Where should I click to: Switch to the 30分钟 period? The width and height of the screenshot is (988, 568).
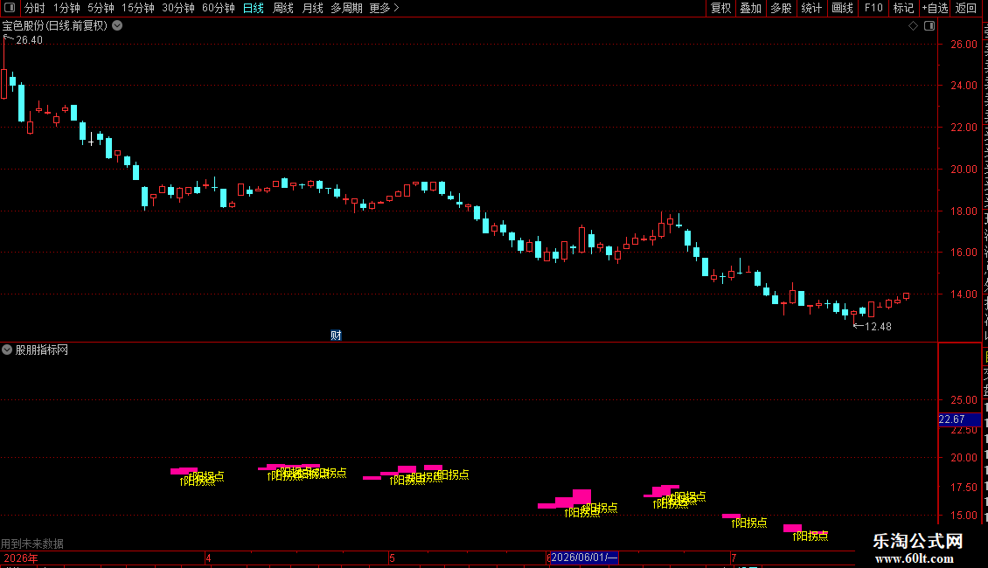click(x=178, y=8)
